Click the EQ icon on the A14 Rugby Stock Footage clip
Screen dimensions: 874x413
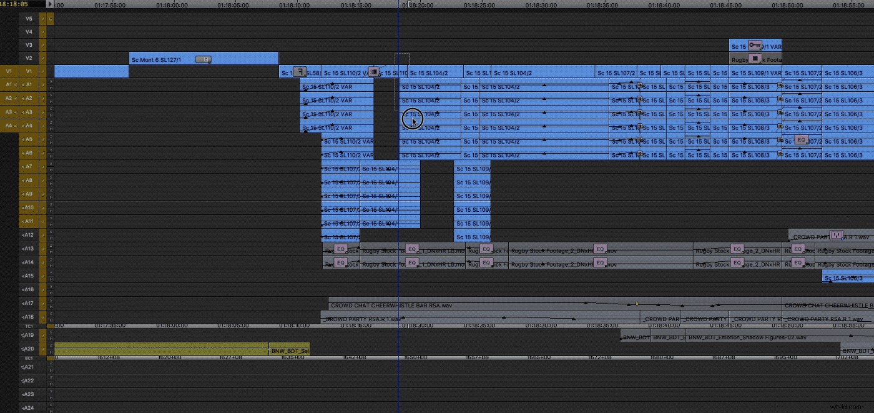341,263
